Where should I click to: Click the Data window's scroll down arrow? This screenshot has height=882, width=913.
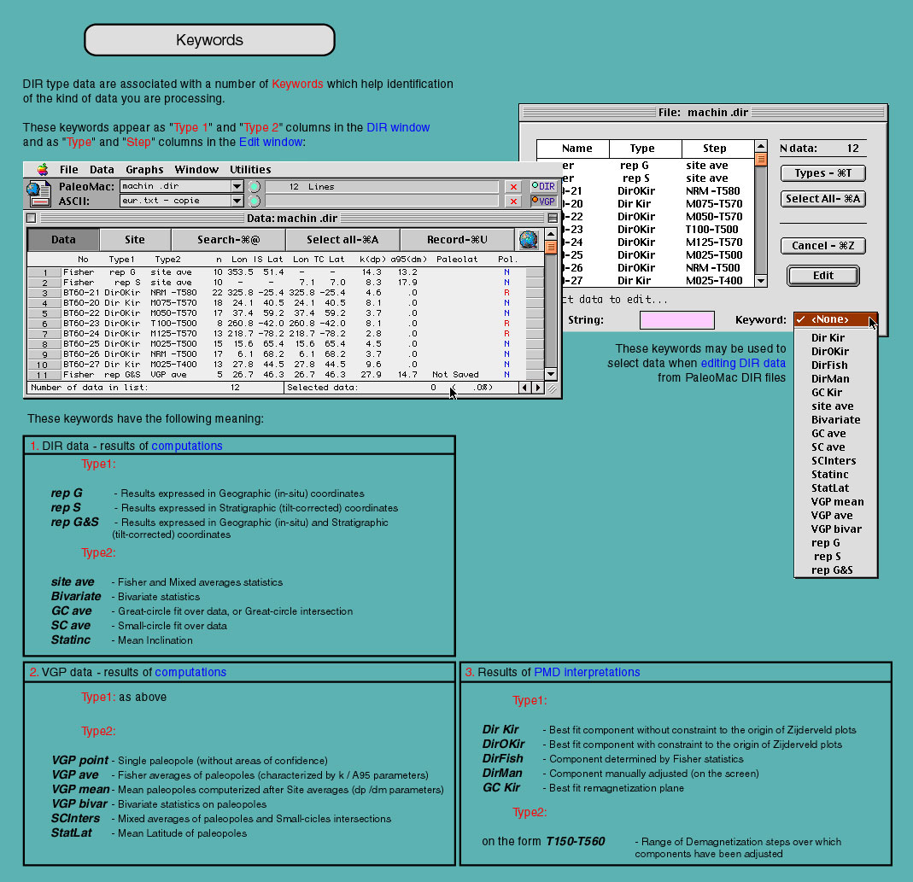[551, 374]
